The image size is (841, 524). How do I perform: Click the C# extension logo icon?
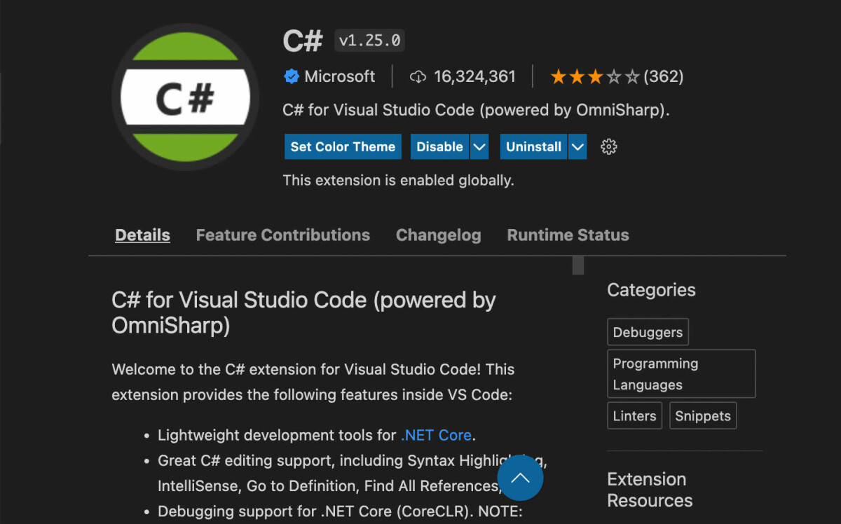[185, 97]
